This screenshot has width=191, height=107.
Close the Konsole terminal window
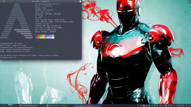(x=80, y=1)
